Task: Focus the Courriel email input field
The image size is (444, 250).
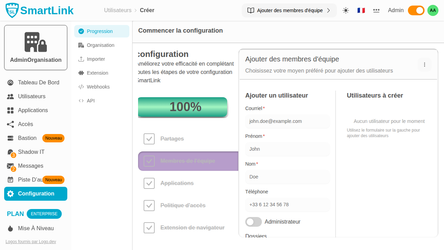Action: click(287, 122)
